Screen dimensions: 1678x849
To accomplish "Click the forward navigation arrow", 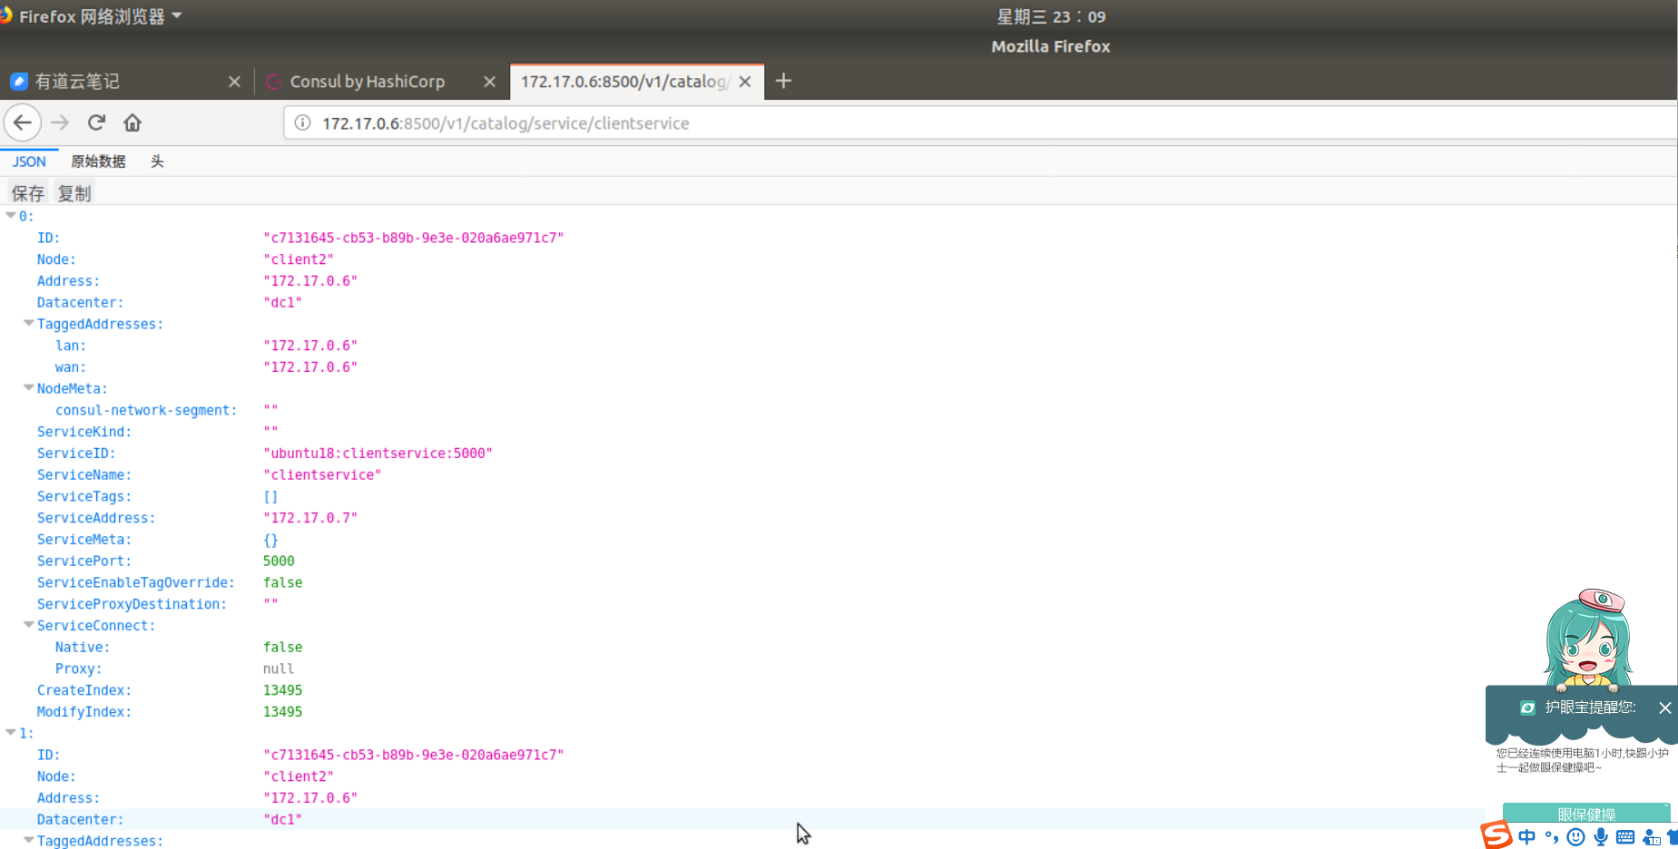I will (x=60, y=122).
